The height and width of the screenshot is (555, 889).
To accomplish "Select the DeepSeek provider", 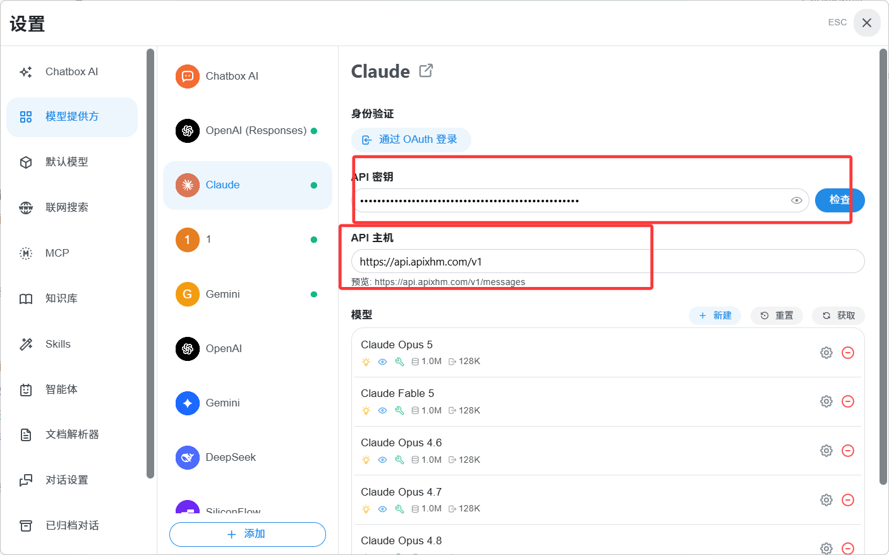I will point(248,457).
